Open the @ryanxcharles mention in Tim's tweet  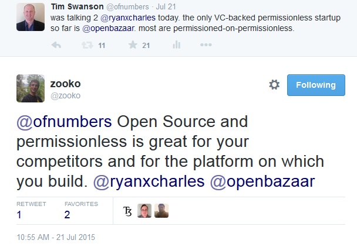click(128, 18)
